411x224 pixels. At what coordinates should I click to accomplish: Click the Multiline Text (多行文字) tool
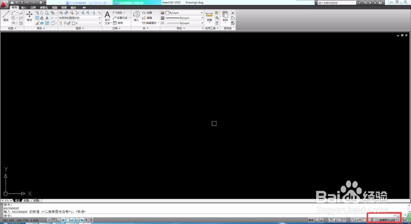[107, 18]
